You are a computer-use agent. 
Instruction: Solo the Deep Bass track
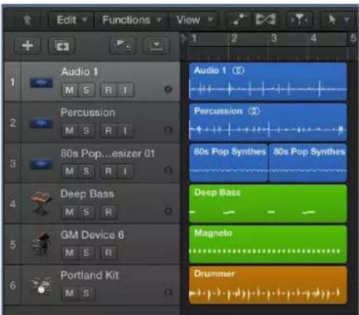click(x=86, y=212)
